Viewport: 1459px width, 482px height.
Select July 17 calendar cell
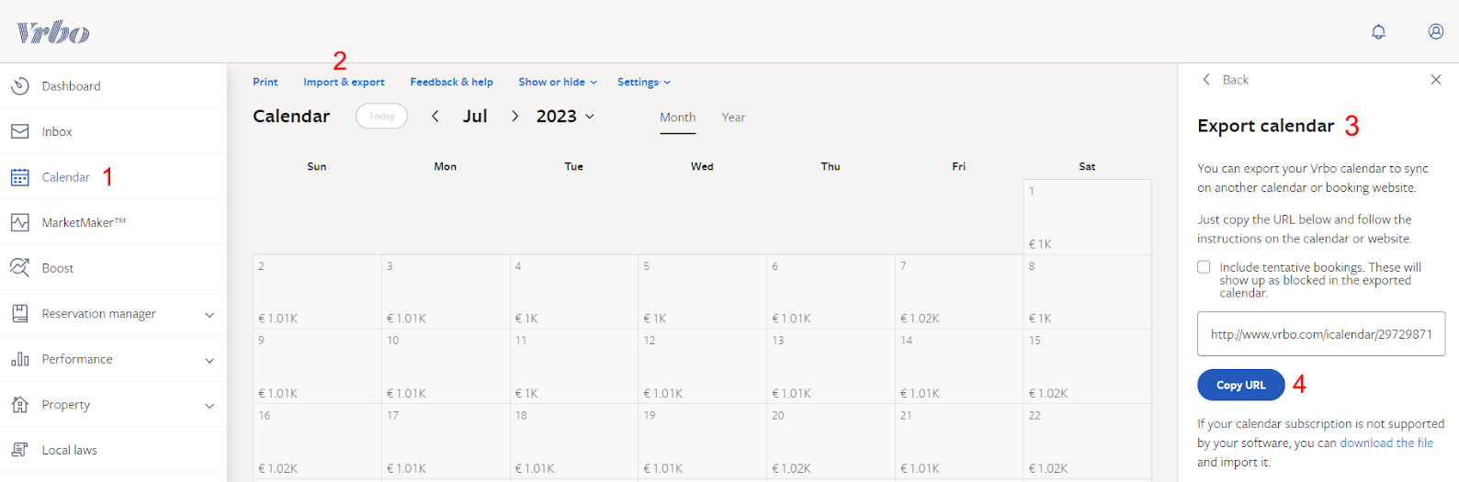coord(446,442)
